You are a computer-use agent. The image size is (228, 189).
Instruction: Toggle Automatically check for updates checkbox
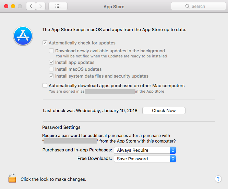point(45,43)
